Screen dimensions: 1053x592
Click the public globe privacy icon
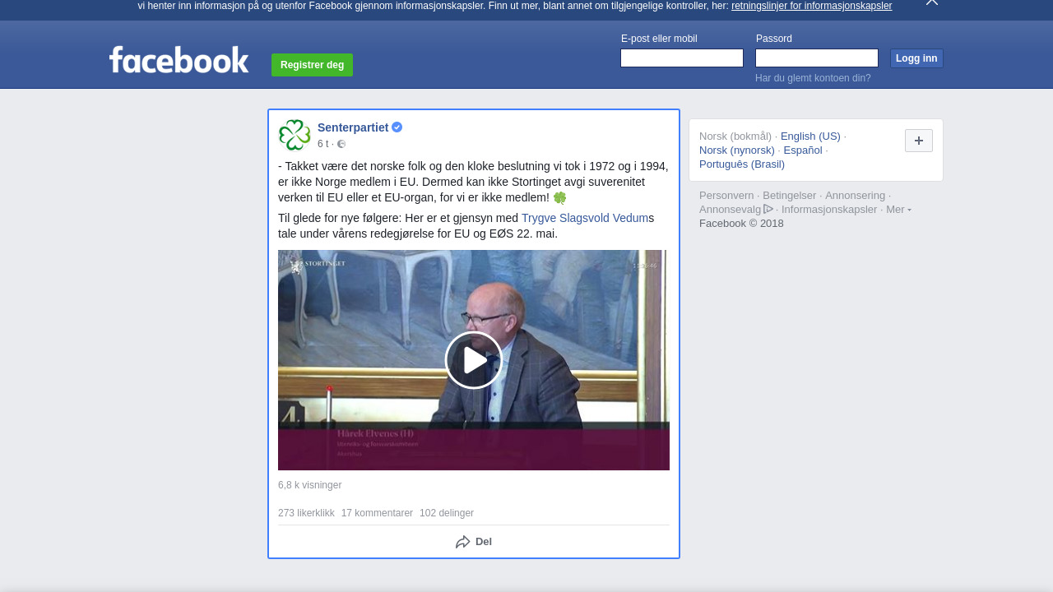coord(341,144)
